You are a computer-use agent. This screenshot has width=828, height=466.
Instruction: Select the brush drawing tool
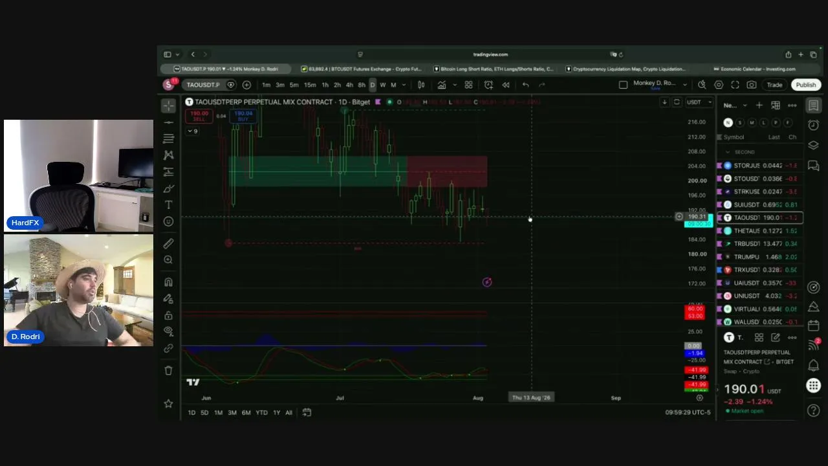click(169, 188)
